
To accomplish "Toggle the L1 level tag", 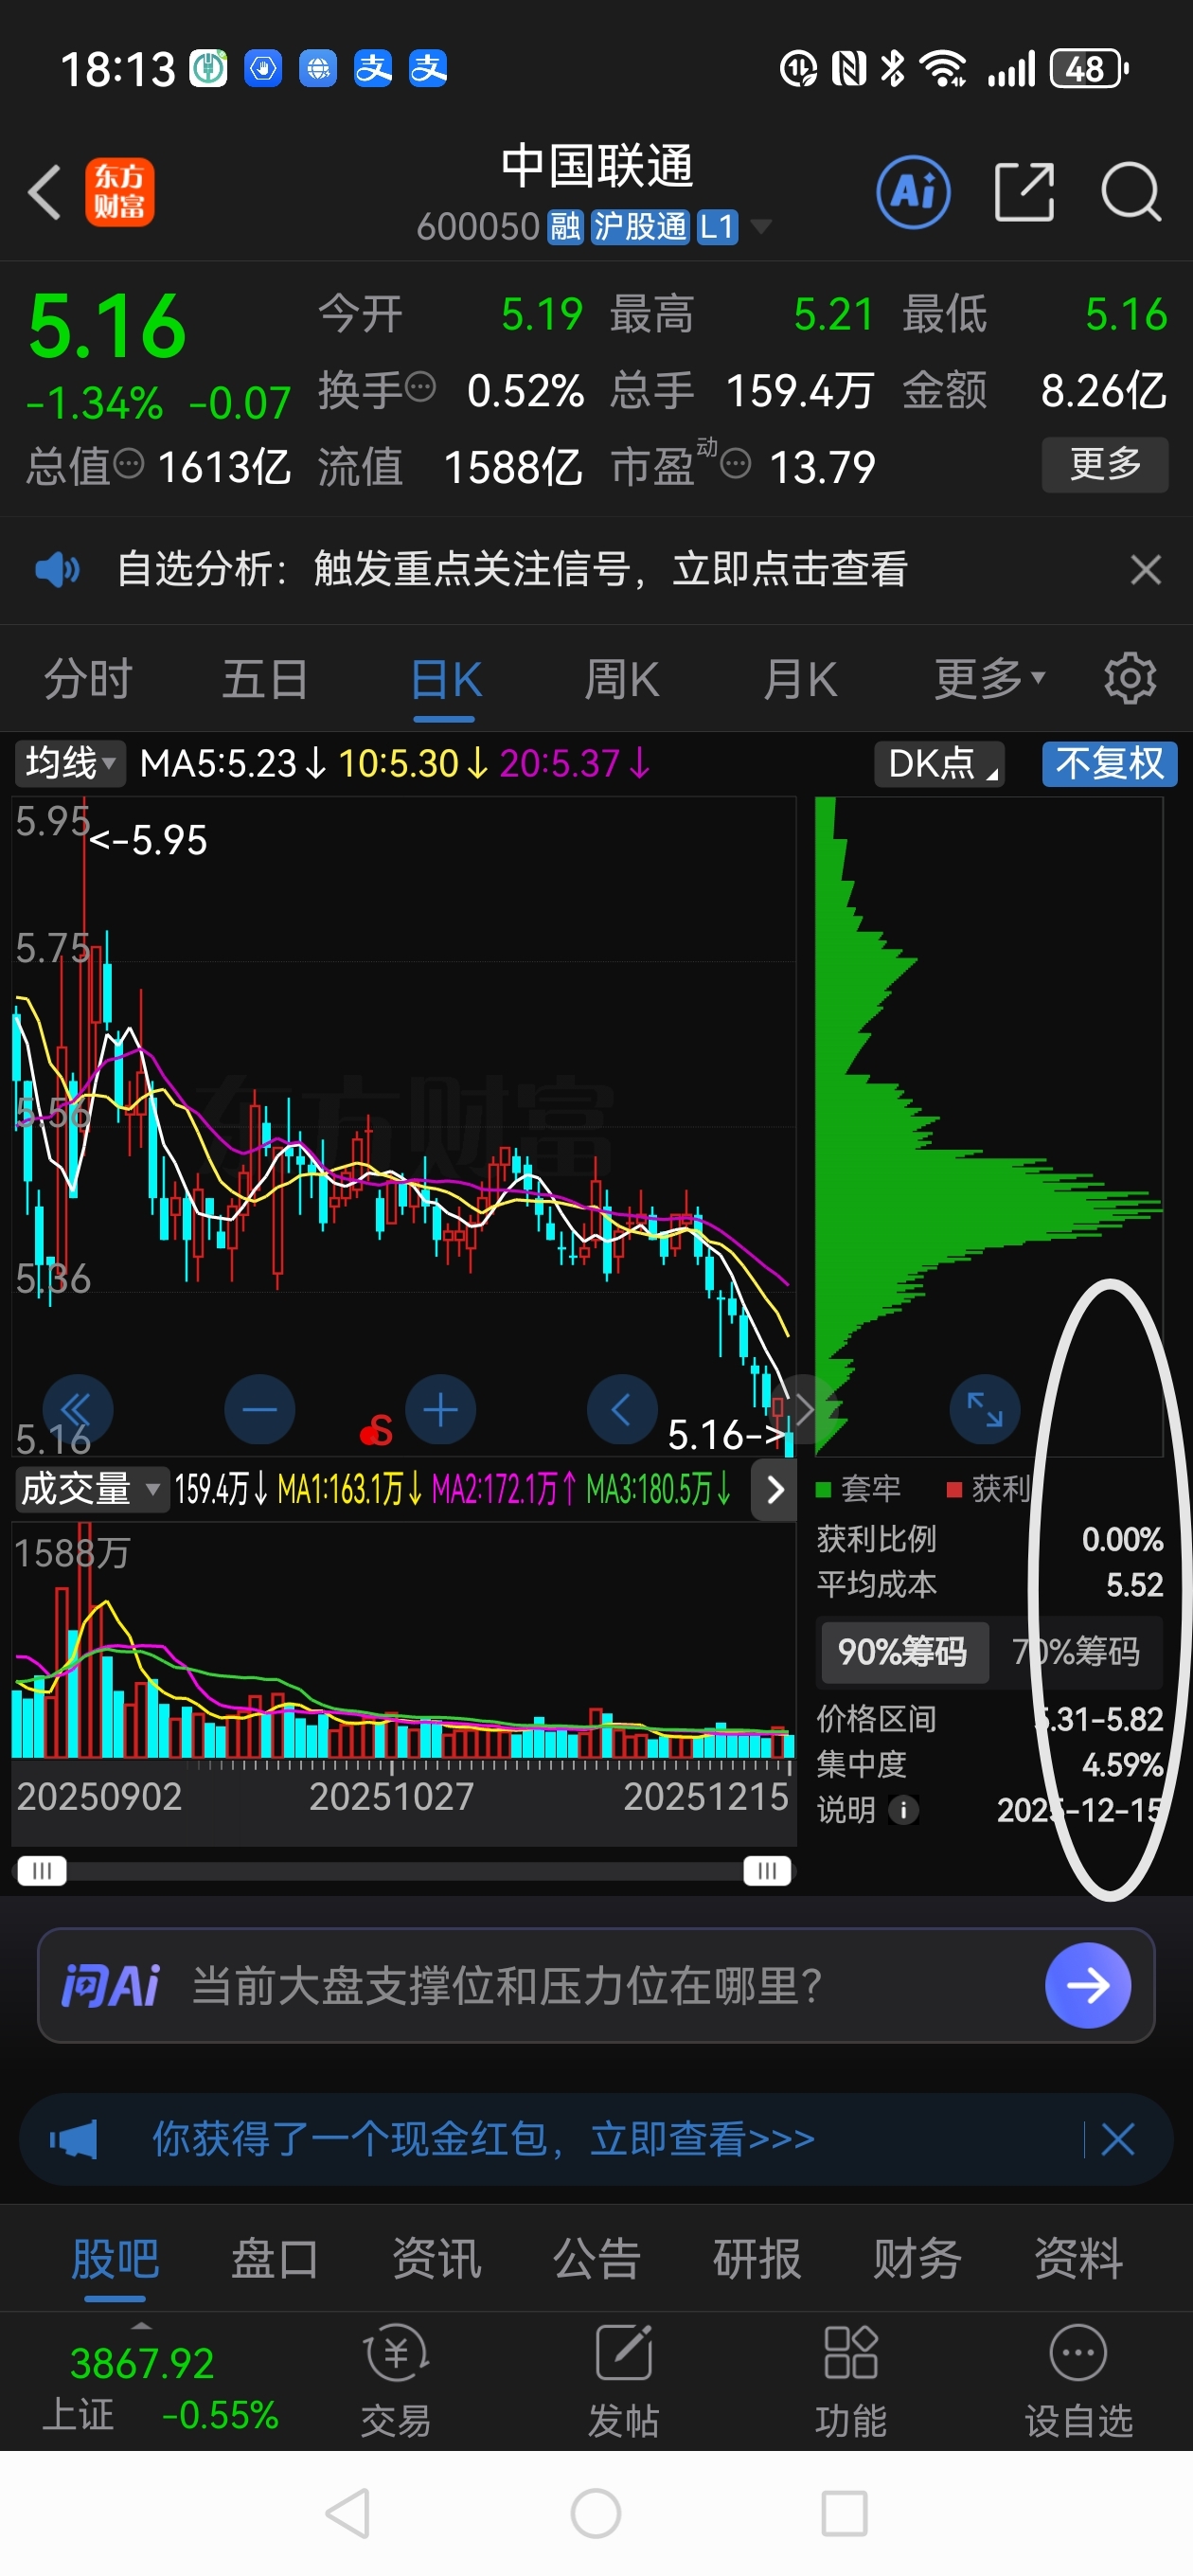I will point(717,227).
